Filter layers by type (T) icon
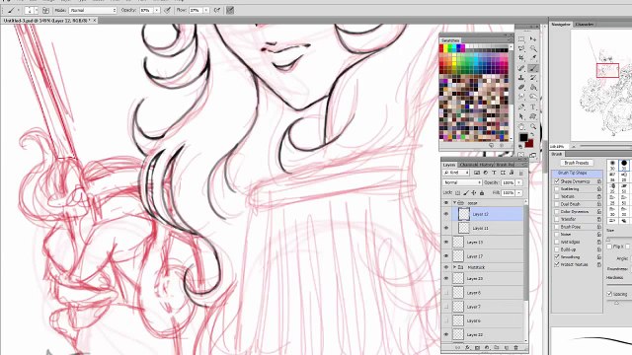The image size is (632, 355). click(x=494, y=173)
